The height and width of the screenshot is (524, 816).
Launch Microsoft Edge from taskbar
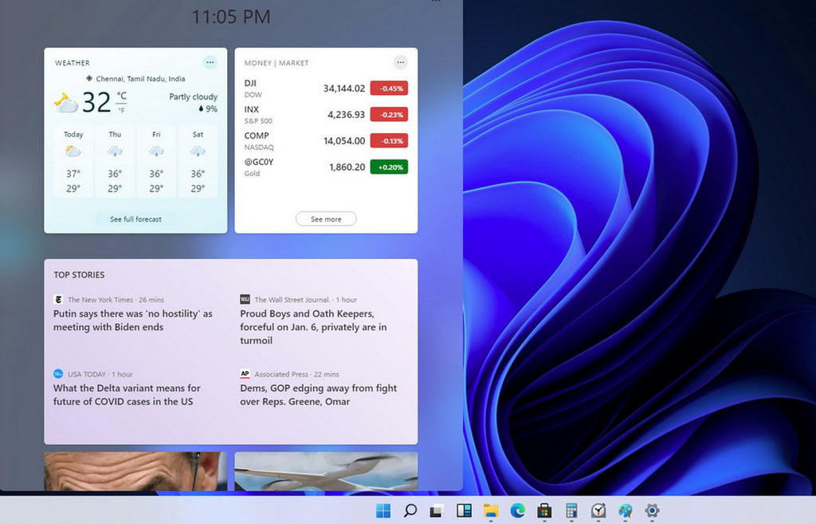coord(518,510)
